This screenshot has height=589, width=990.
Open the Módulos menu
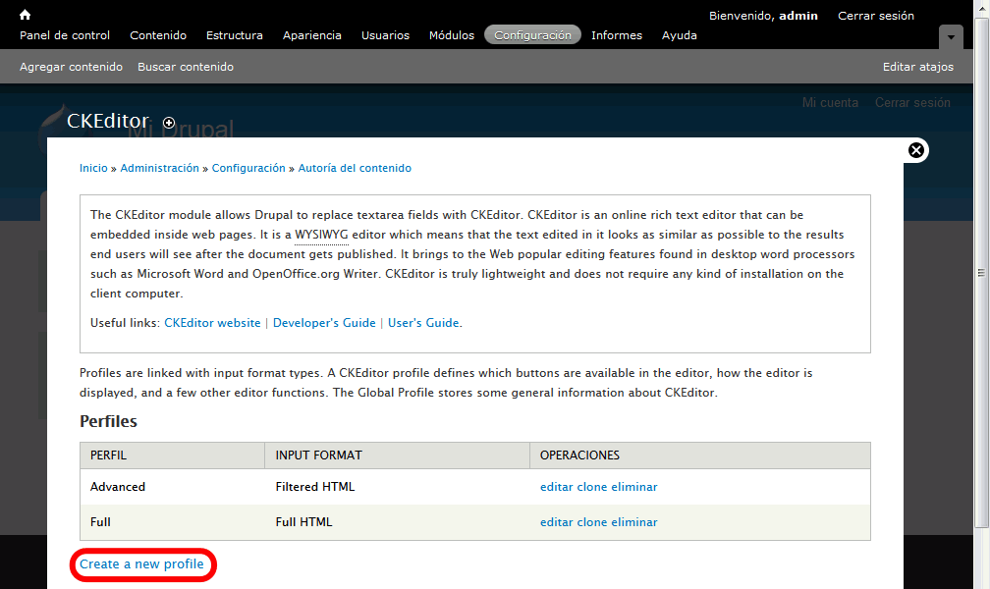[x=452, y=35]
